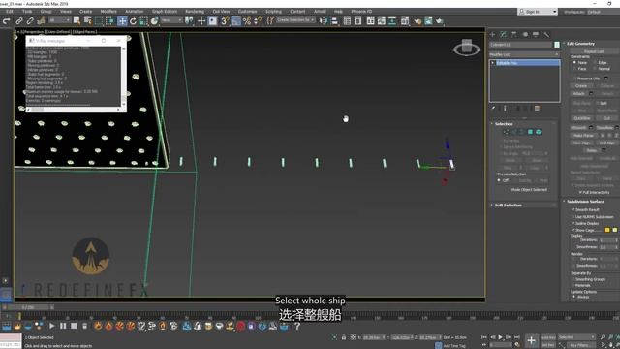Expand the Editable Poly stack entry arrow
The height and width of the screenshot is (349, 620).
click(493, 63)
